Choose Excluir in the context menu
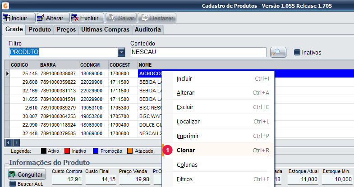The width and height of the screenshot is (354, 187). click(x=218, y=107)
